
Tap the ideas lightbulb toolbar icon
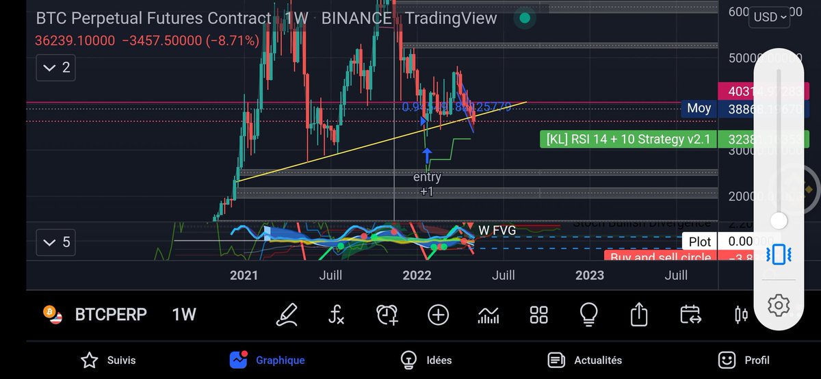point(588,315)
